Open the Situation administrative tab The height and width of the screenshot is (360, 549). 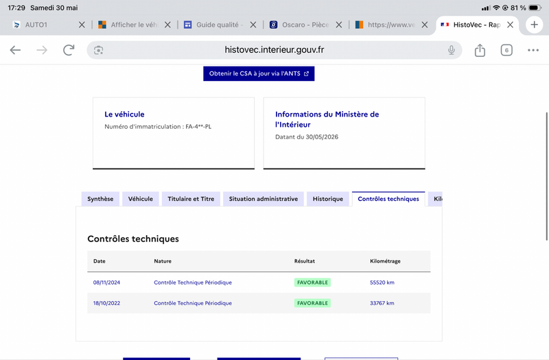pyautogui.click(x=264, y=199)
